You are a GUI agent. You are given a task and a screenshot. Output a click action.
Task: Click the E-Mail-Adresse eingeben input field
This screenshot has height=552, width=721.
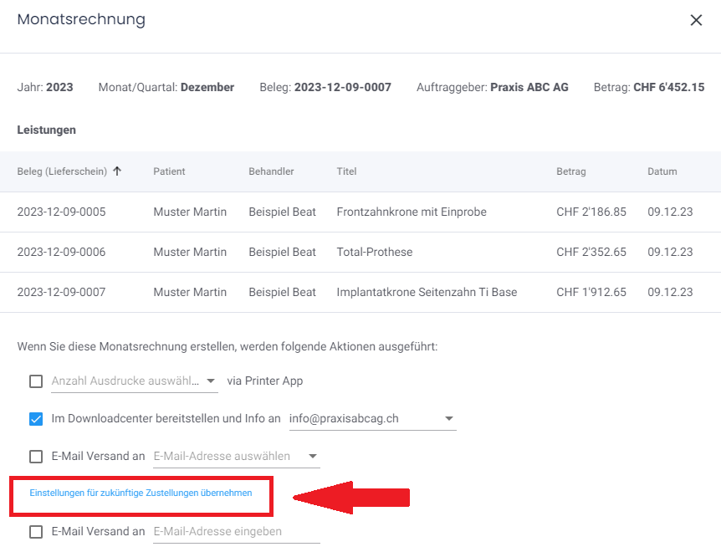pyautogui.click(x=236, y=531)
